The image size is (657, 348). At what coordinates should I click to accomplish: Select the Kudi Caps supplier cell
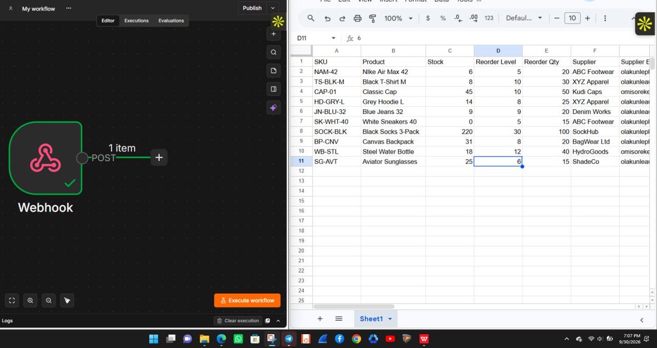click(x=595, y=92)
